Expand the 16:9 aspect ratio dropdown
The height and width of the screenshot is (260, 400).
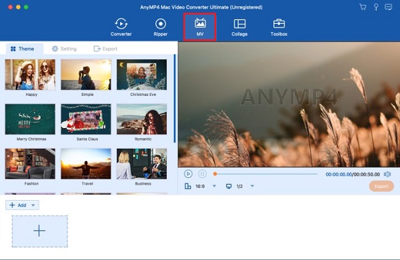[214, 186]
